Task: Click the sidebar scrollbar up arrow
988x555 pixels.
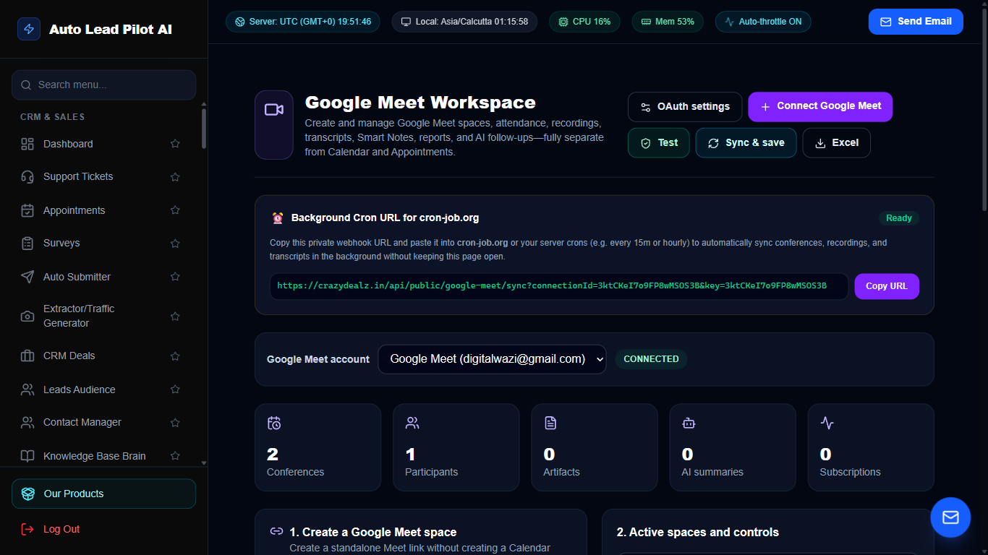Action: (x=204, y=105)
